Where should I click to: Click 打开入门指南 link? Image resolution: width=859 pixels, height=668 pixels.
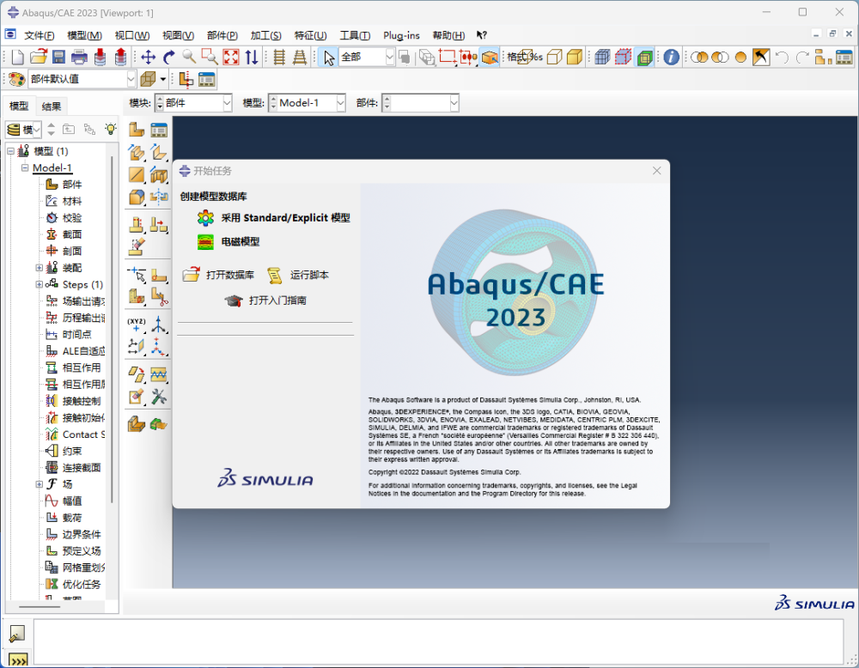coord(265,301)
